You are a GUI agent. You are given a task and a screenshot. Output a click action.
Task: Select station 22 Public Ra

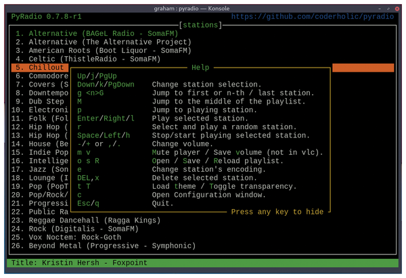coord(40,212)
